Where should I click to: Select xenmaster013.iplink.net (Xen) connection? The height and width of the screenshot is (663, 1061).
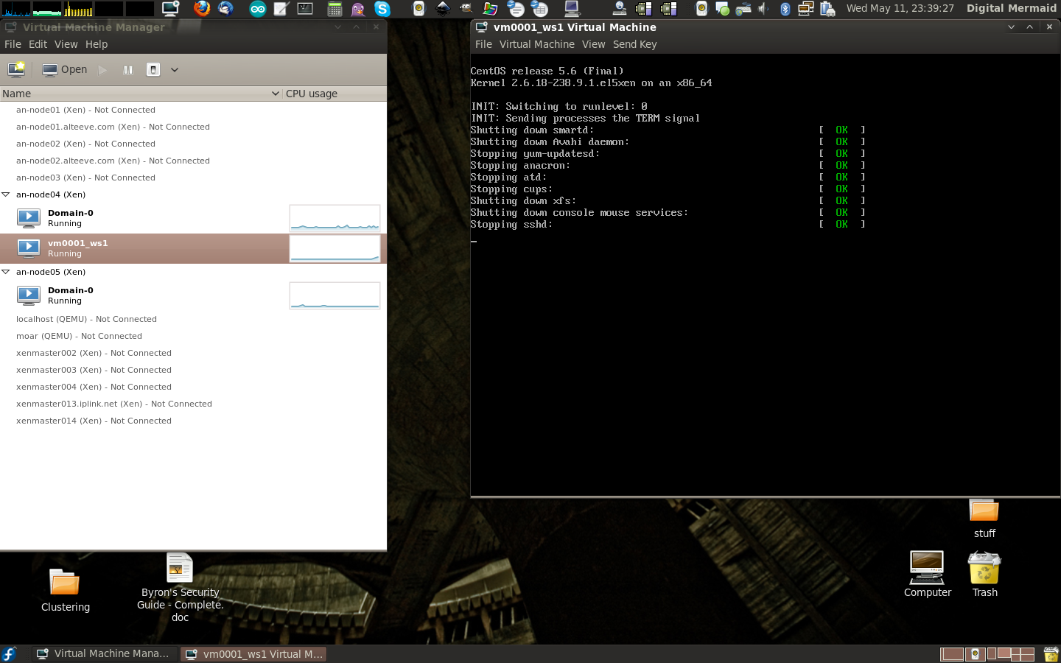click(114, 404)
